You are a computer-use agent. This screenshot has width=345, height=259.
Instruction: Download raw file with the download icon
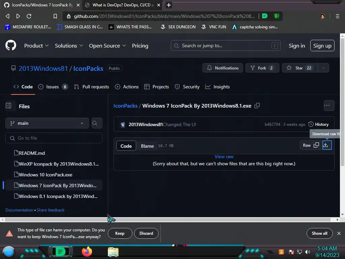pyautogui.click(x=327, y=145)
